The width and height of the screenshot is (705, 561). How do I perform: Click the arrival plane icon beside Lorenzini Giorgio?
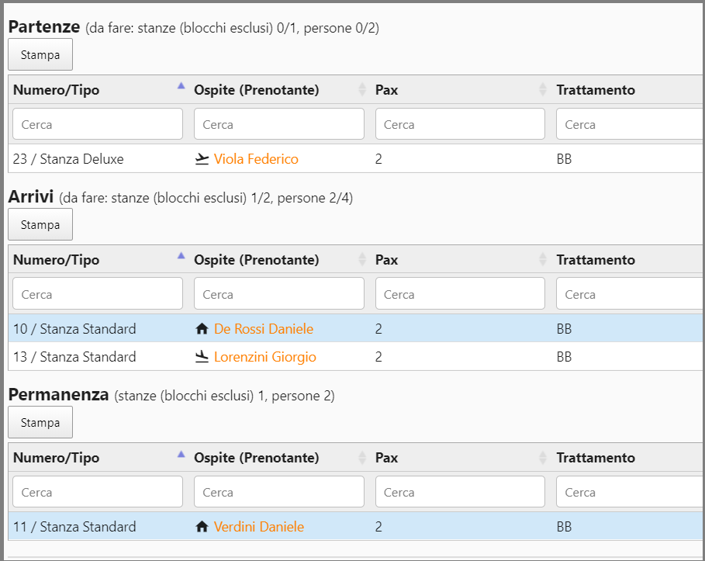202,357
